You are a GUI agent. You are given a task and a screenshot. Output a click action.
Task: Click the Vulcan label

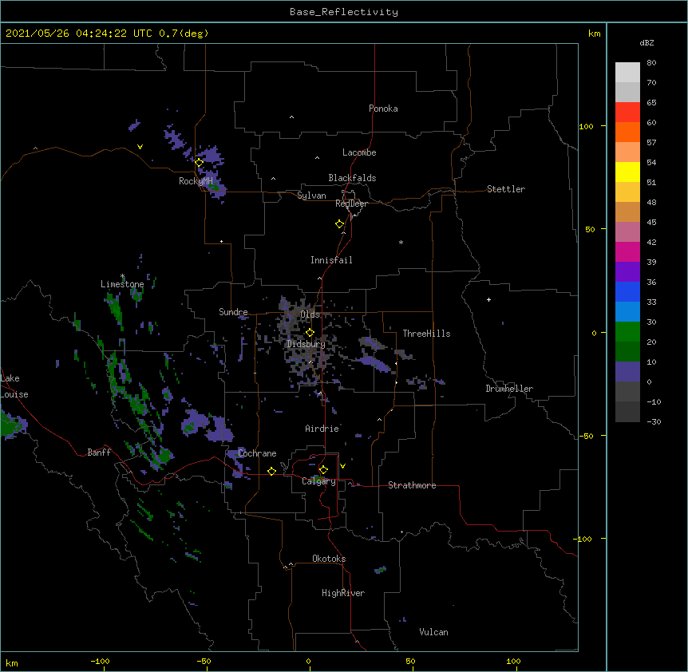[x=433, y=632]
